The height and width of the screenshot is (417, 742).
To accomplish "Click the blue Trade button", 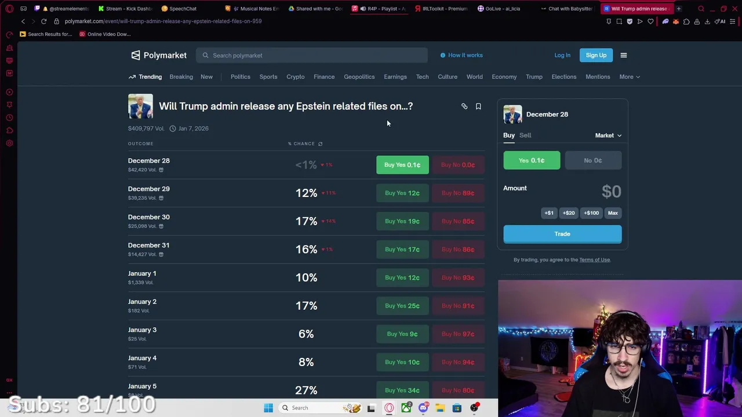I will tap(562, 234).
